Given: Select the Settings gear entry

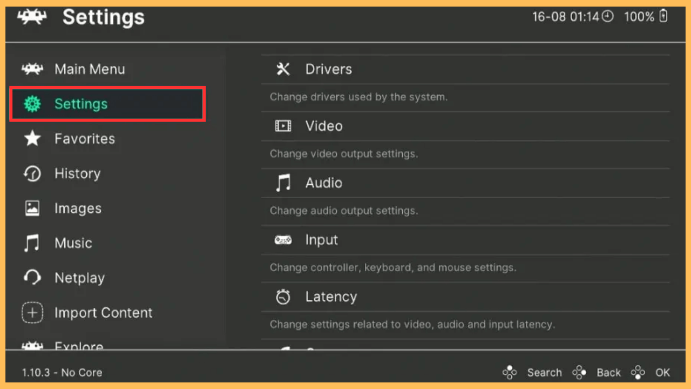Looking at the screenshot, I should coord(80,104).
